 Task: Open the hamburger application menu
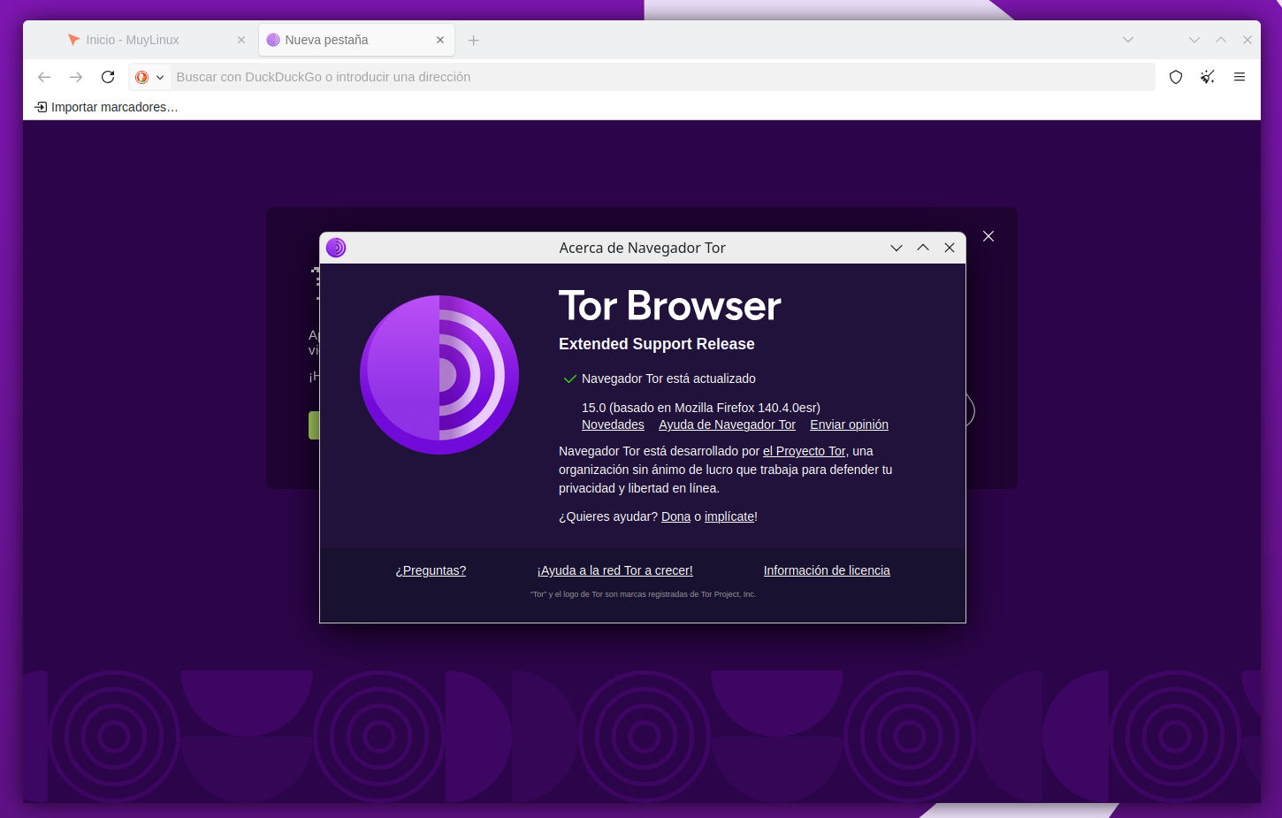coord(1240,77)
